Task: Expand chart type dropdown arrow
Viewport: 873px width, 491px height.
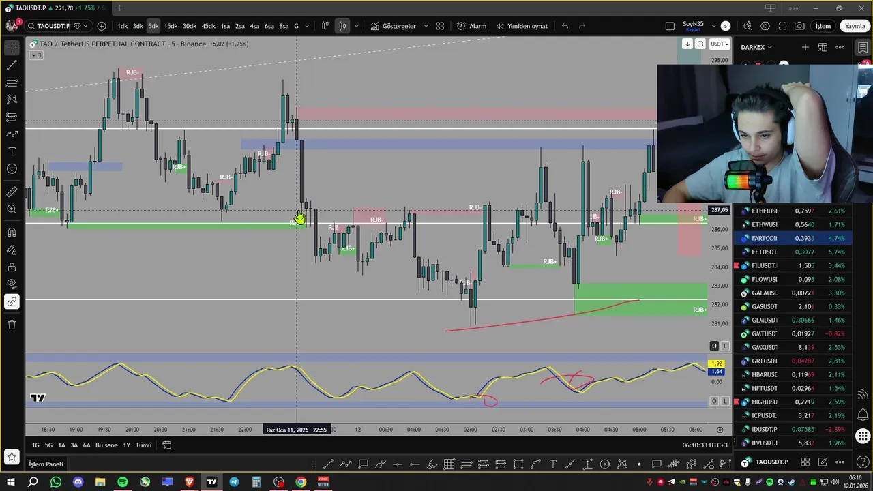Action: pyautogui.click(x=356, y=26)
